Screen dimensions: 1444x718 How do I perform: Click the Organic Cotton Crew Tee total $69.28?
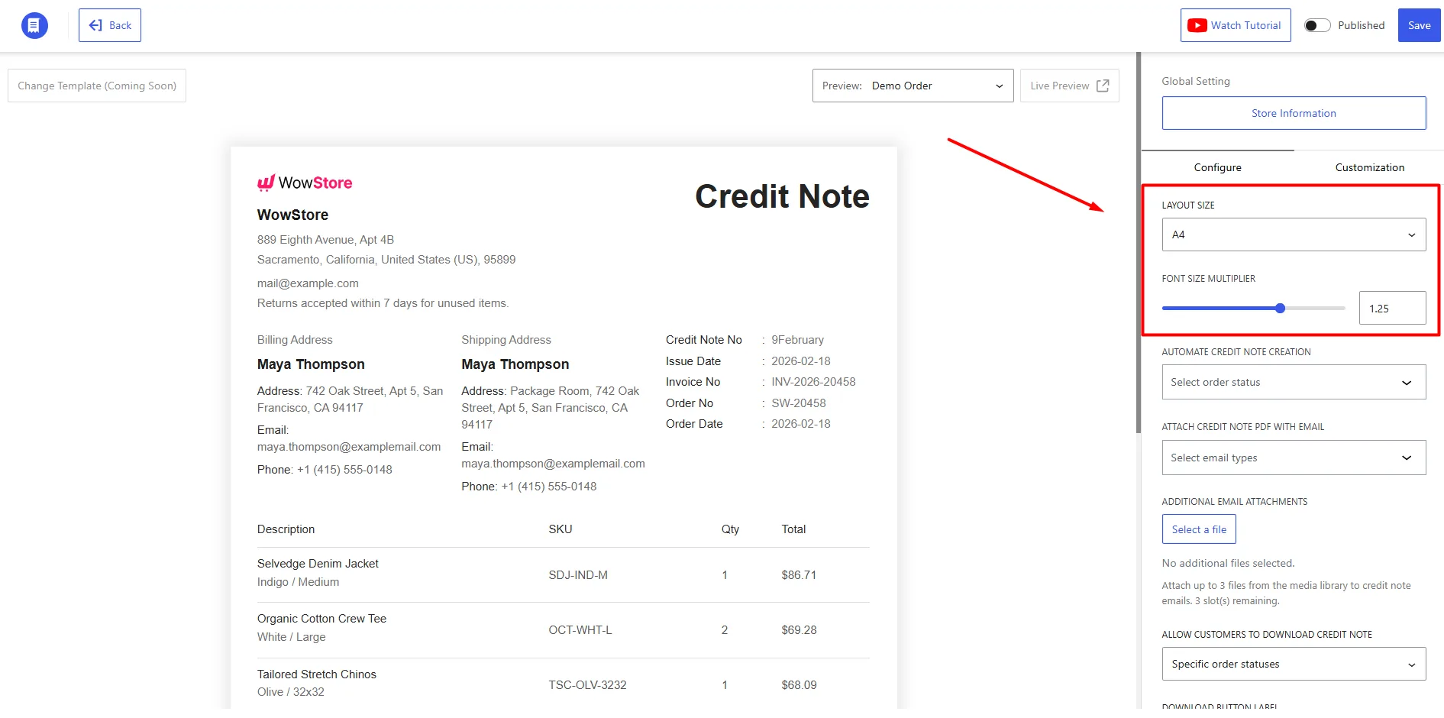[799, 630]
